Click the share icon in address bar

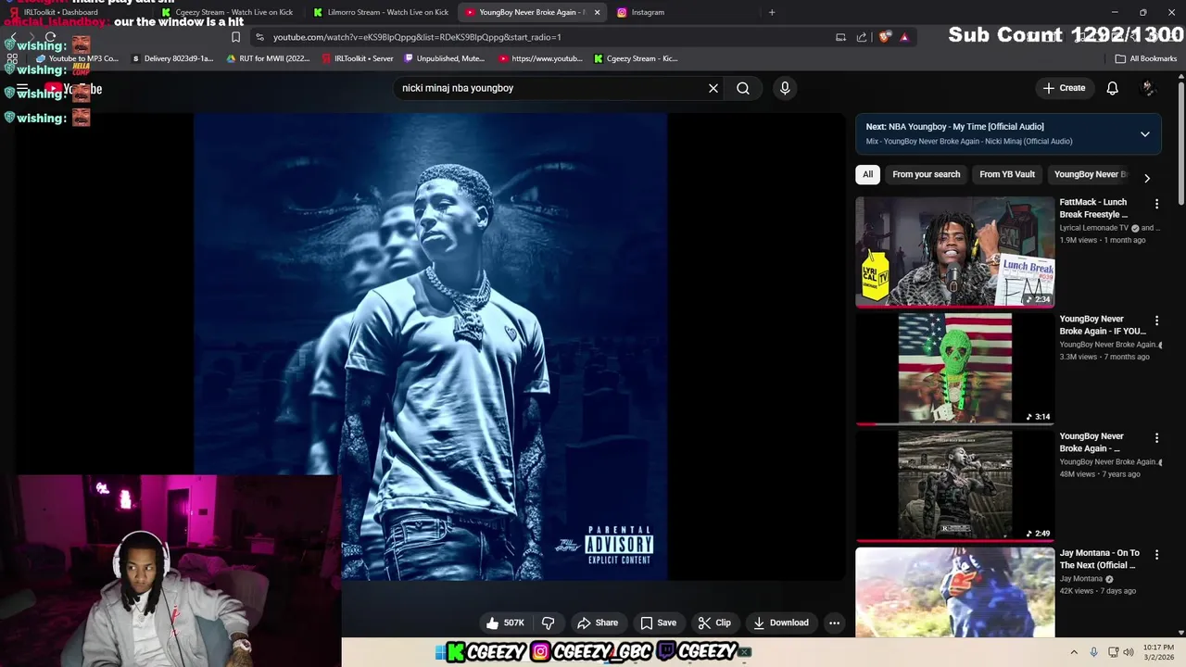862,37
